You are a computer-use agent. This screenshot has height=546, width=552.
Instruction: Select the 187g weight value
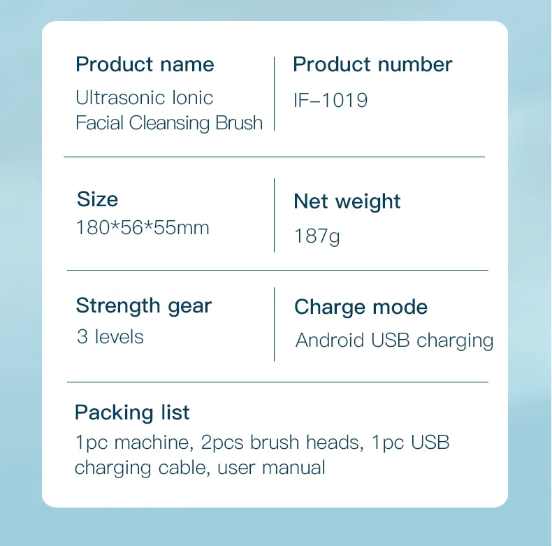[x=317, y=236]
